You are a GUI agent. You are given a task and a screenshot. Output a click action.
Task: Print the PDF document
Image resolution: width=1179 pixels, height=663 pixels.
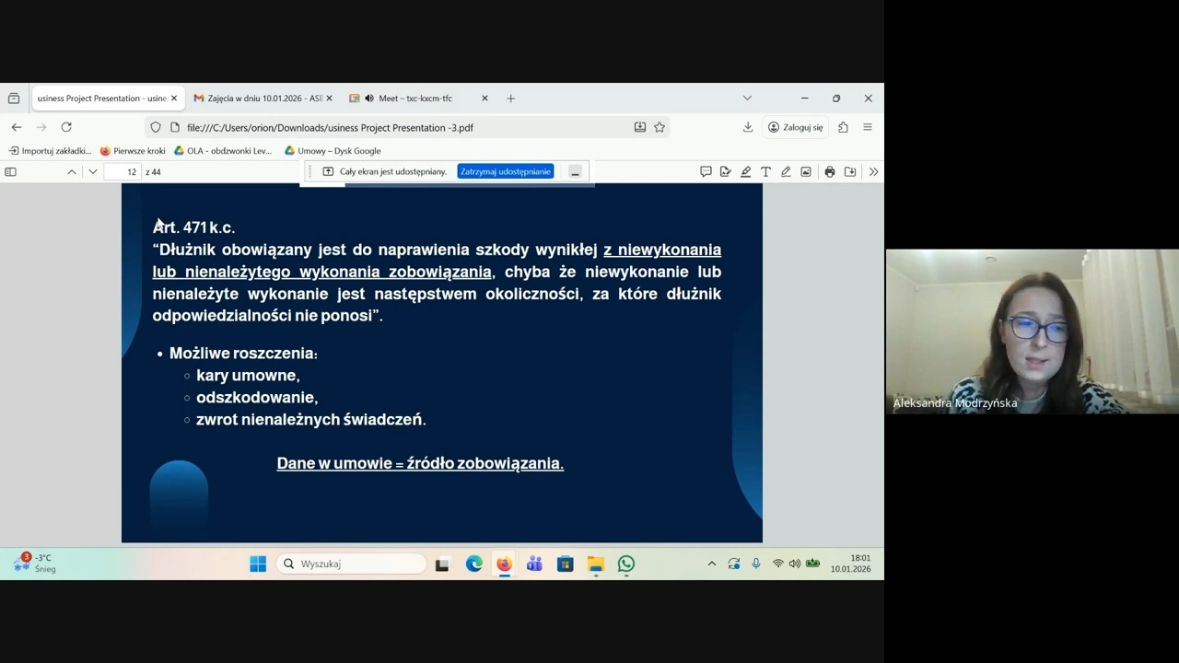[x=830, y=172]
